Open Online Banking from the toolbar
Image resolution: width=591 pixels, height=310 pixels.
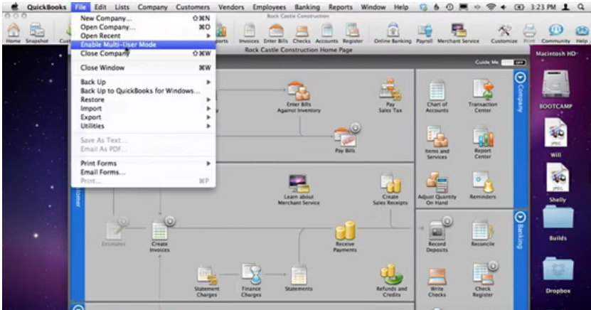point(393,33)
